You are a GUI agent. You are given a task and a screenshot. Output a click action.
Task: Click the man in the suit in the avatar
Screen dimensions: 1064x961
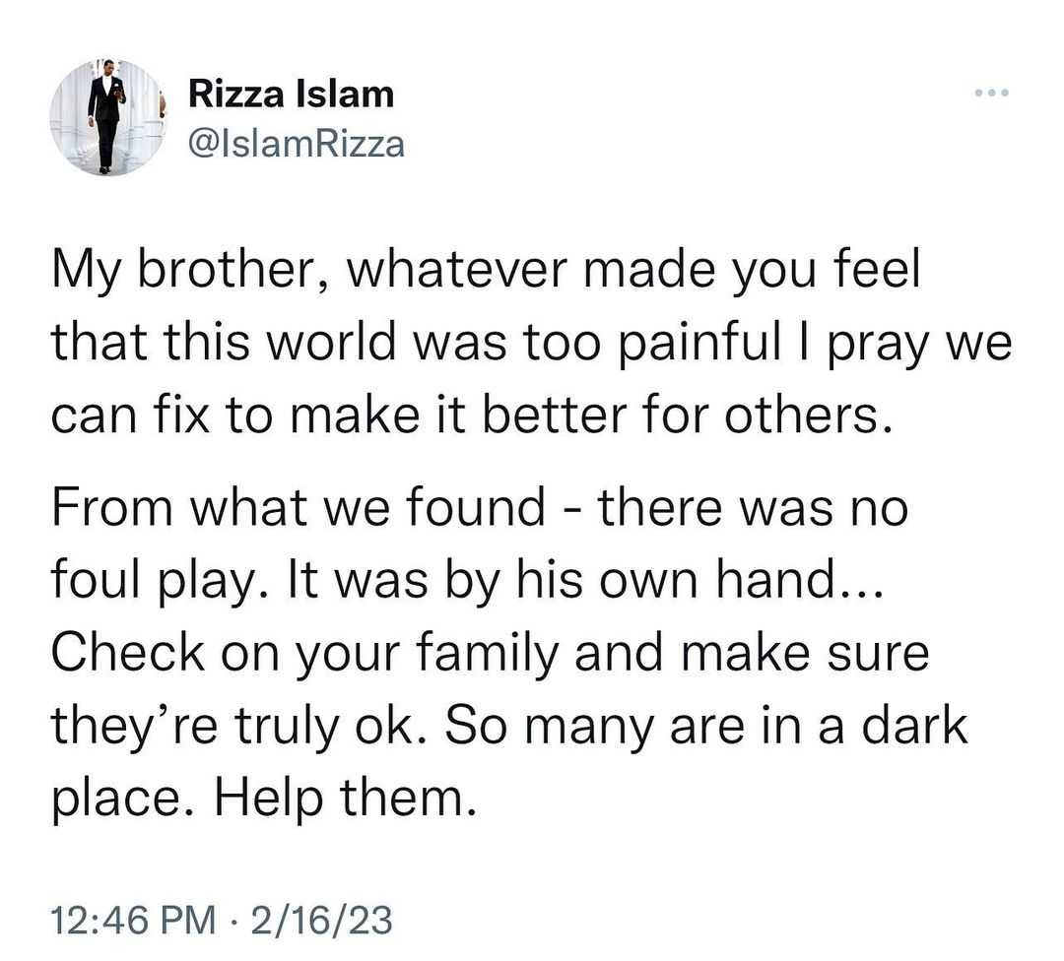[x=105, y=115]
